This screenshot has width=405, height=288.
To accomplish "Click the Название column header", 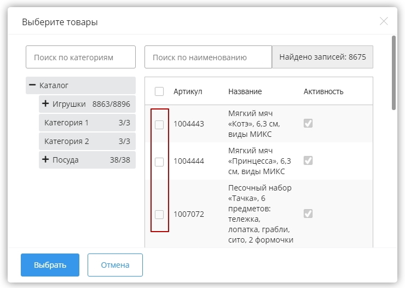I will click(245, 91).
